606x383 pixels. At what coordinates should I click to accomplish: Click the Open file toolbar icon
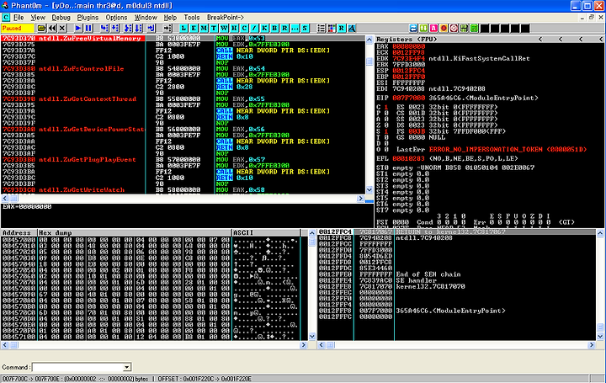tap(41, 29)
